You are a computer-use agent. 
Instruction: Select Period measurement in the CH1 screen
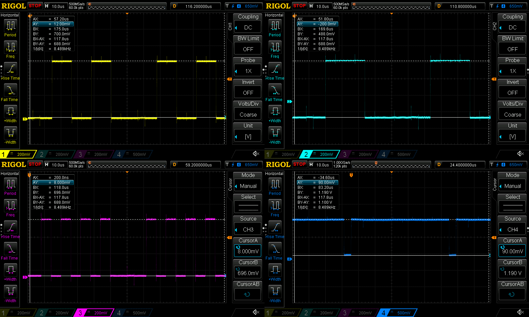pyautogui.click(x=10, y=28)
